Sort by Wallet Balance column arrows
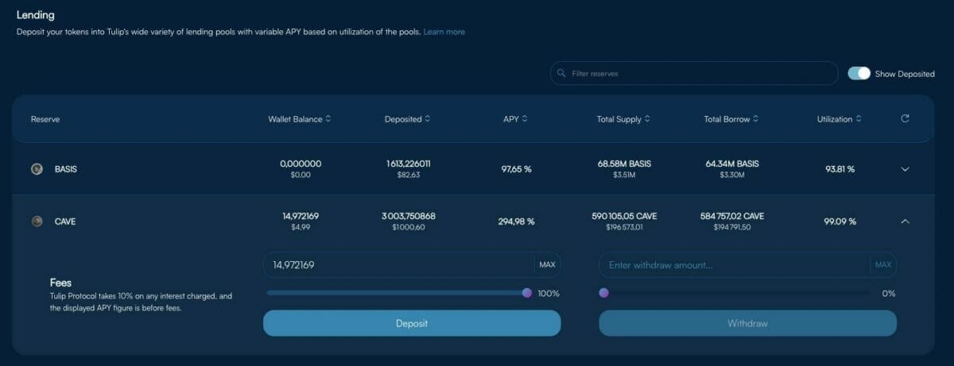Viewport: 954px width, 366px height. [x=328, y=119]
